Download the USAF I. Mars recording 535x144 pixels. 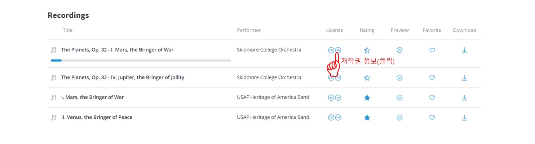[x=464, y=97]
